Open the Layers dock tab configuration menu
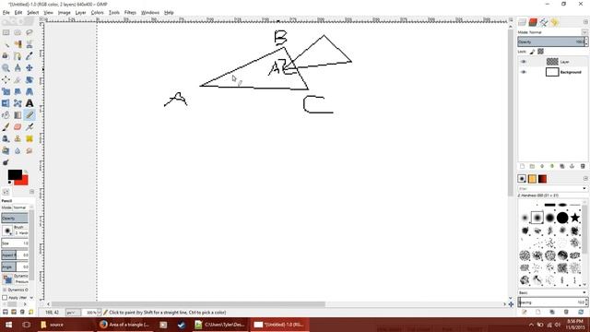The image size is (590, 332). coord(585,22)
